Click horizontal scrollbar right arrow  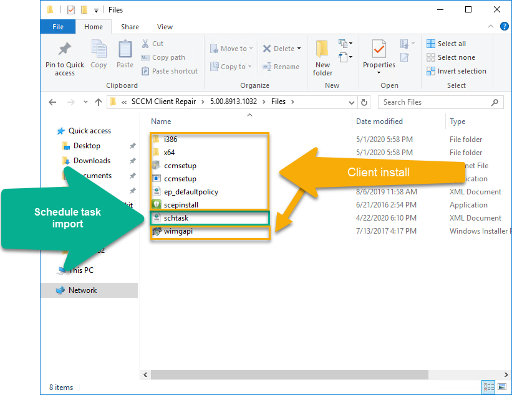[x=506, y=375]
